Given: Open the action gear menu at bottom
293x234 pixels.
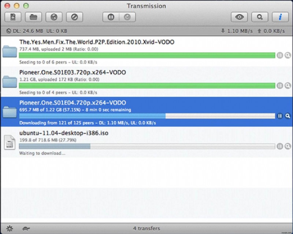Looking at the screenshot, I should tap(10, 228).
